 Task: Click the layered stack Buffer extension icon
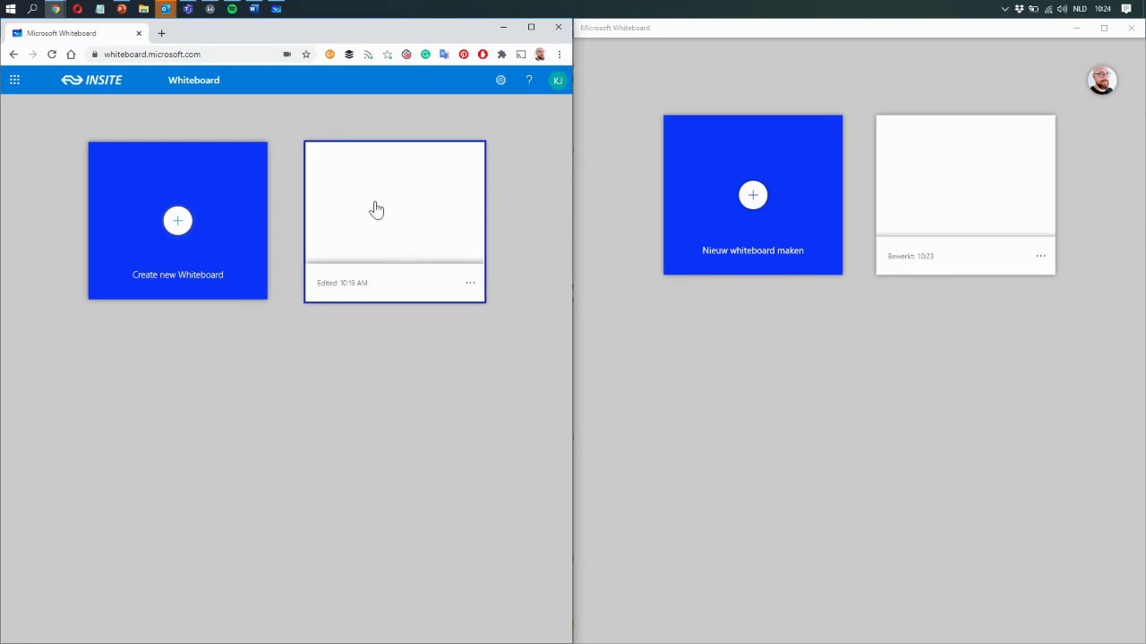pos(349,55)
